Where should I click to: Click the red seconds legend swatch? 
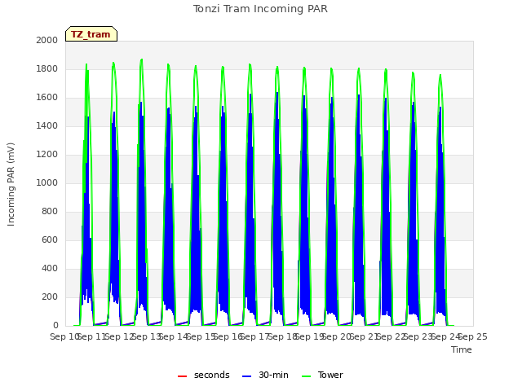tap(182, 376)
